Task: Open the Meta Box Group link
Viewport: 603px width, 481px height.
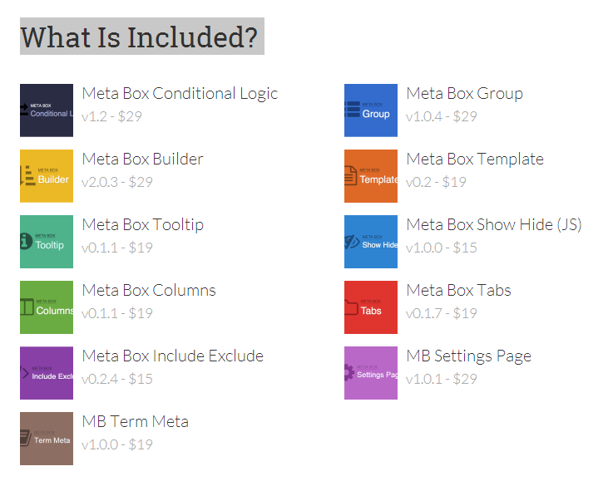Action: (464, 94)
